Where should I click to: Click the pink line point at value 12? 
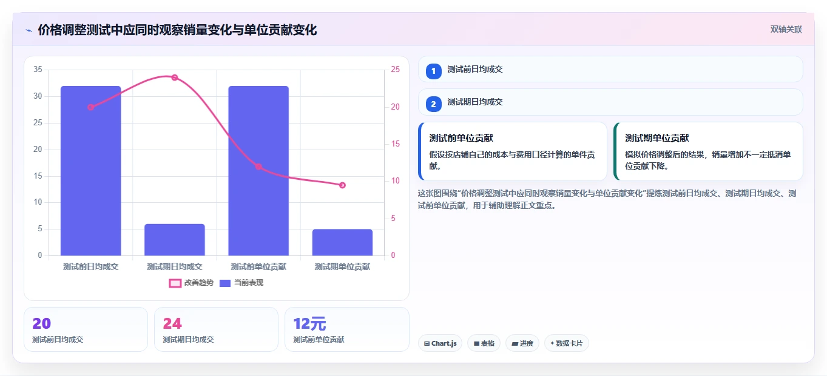[x=258, y=167]
